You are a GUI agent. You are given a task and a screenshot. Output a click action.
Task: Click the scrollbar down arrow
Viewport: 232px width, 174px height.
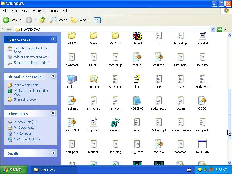click(x=229, y=163)
